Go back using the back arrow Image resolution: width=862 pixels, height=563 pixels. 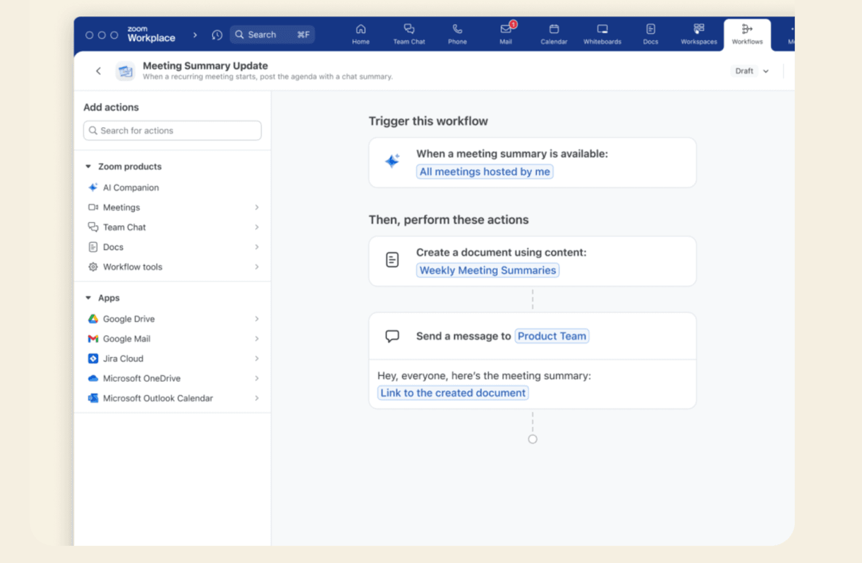coord(98,71)
